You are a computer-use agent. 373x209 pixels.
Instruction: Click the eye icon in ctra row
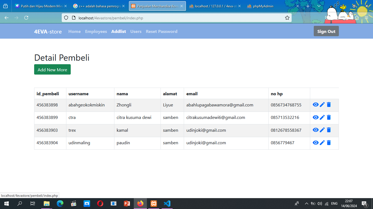[316, 117]
